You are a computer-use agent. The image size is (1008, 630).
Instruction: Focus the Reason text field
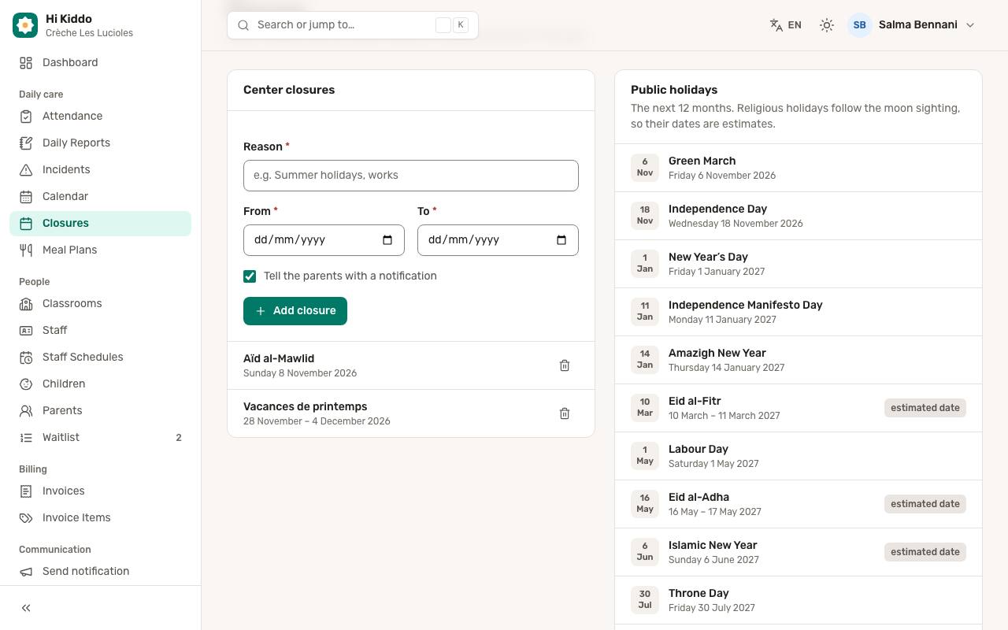point(411,176)
